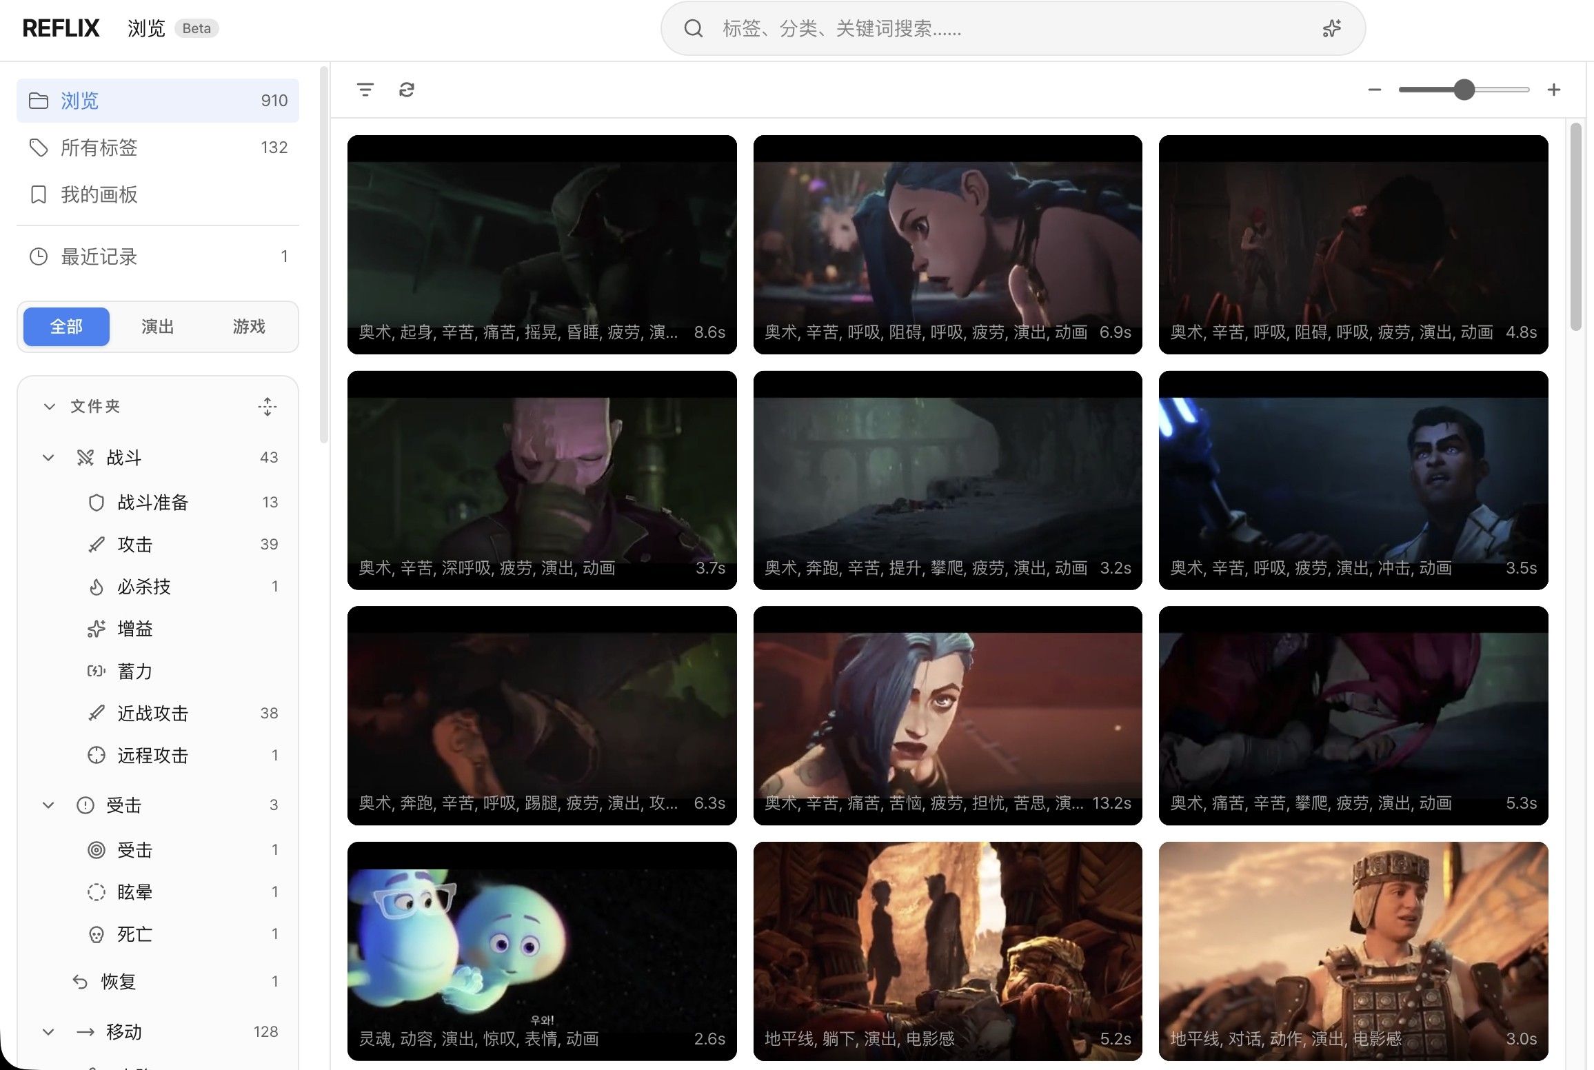Click the AI sparkle icon in search bar

pyautogui.click(x=1331, y=28)
